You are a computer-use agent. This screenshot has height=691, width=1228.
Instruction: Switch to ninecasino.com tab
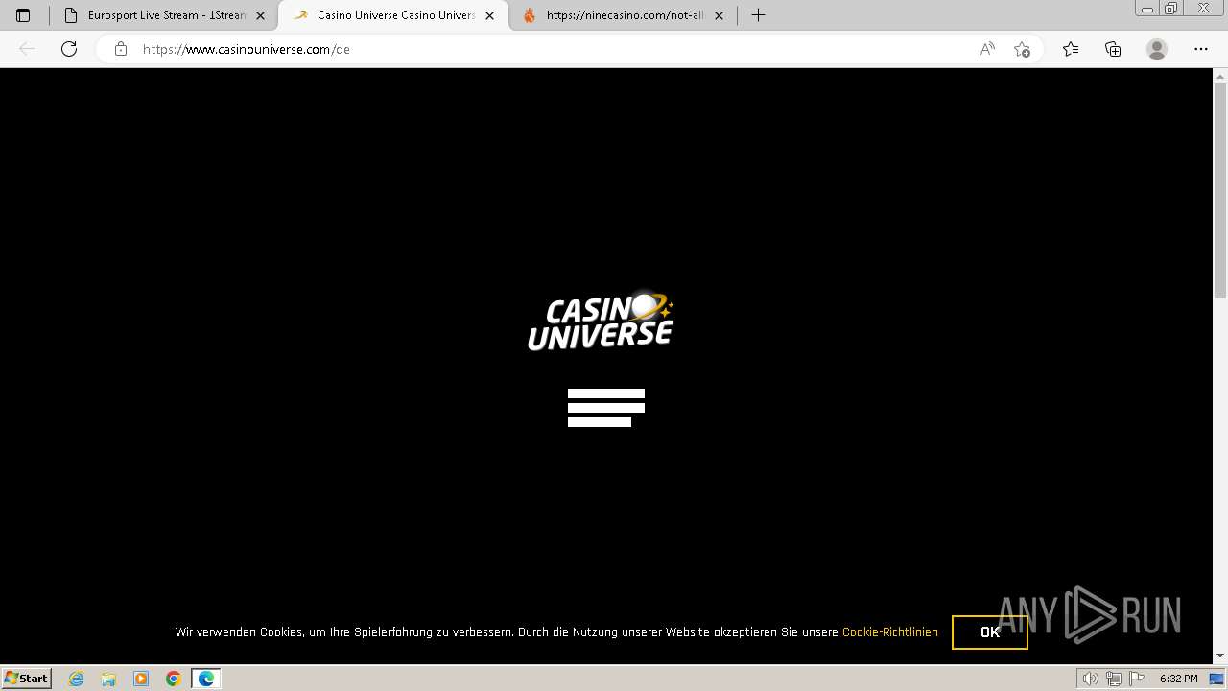pyautogui.click(x=623, y=15)
